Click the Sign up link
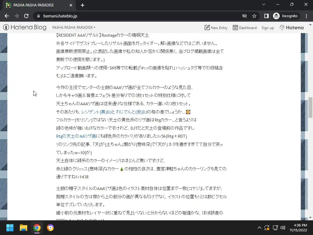This screenshot has height=235, width=313. pos(267,28)
